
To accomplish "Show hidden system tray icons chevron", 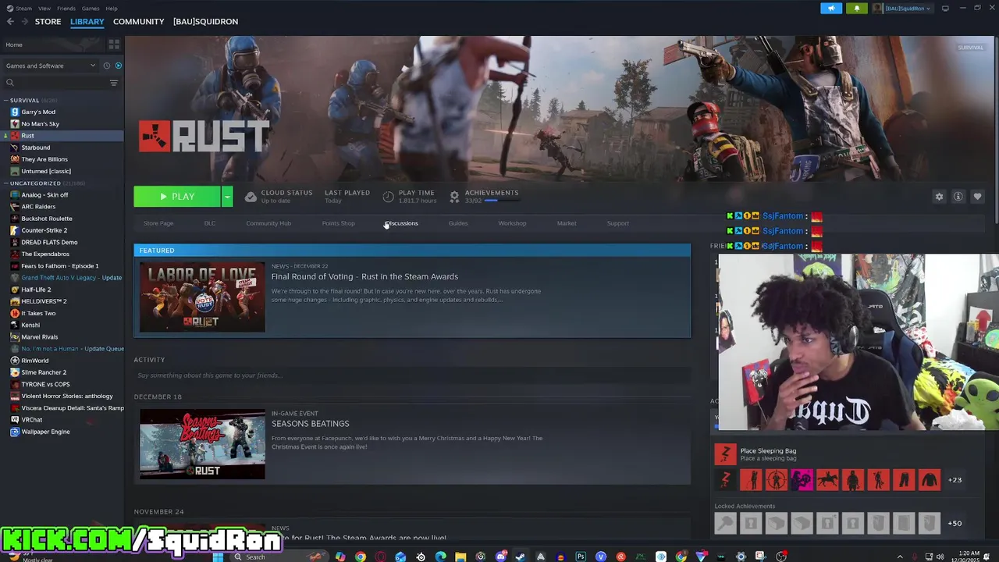I will coord(900,557).
